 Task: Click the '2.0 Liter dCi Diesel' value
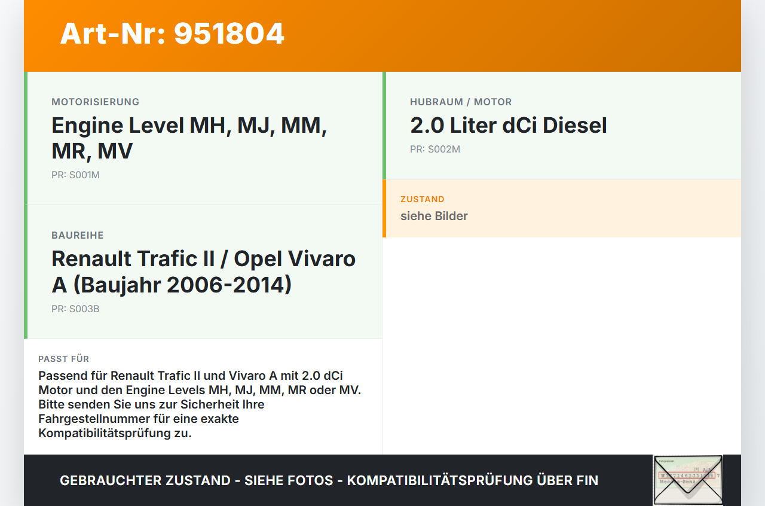509,126
